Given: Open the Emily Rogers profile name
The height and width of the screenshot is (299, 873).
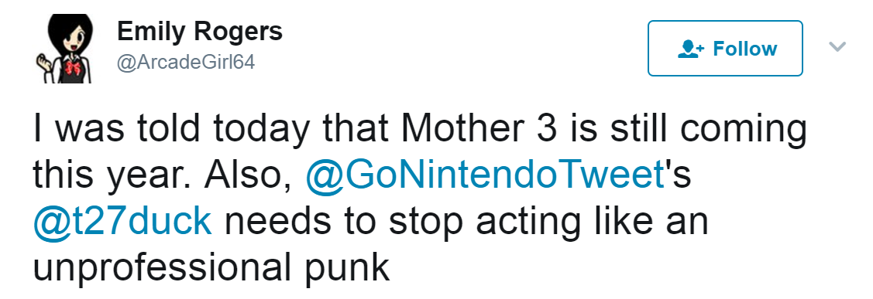Looking at the screenshot, I should pos(199,32).
